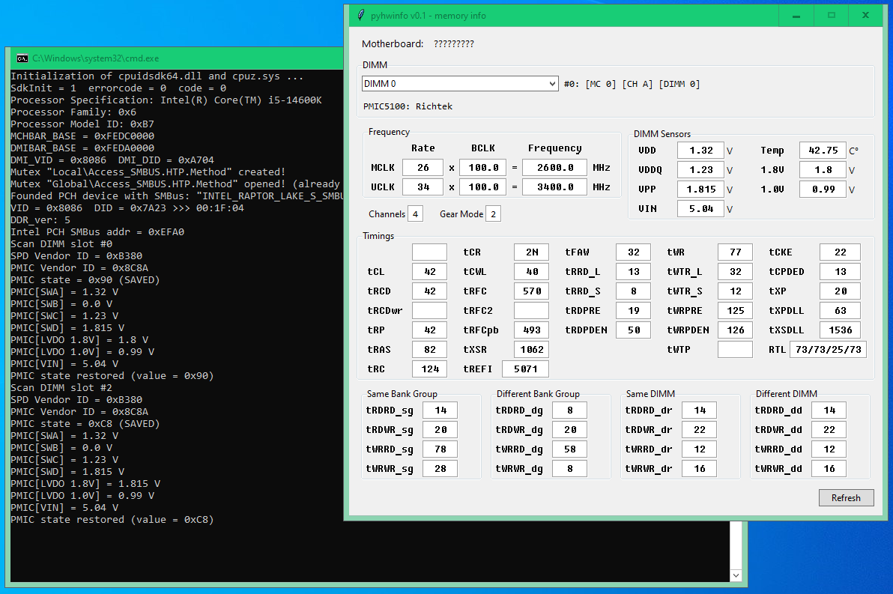The height and width of the screenshot is (594, 893).
Task: Click the VDD voltage field 1.32
Action: 700,151
